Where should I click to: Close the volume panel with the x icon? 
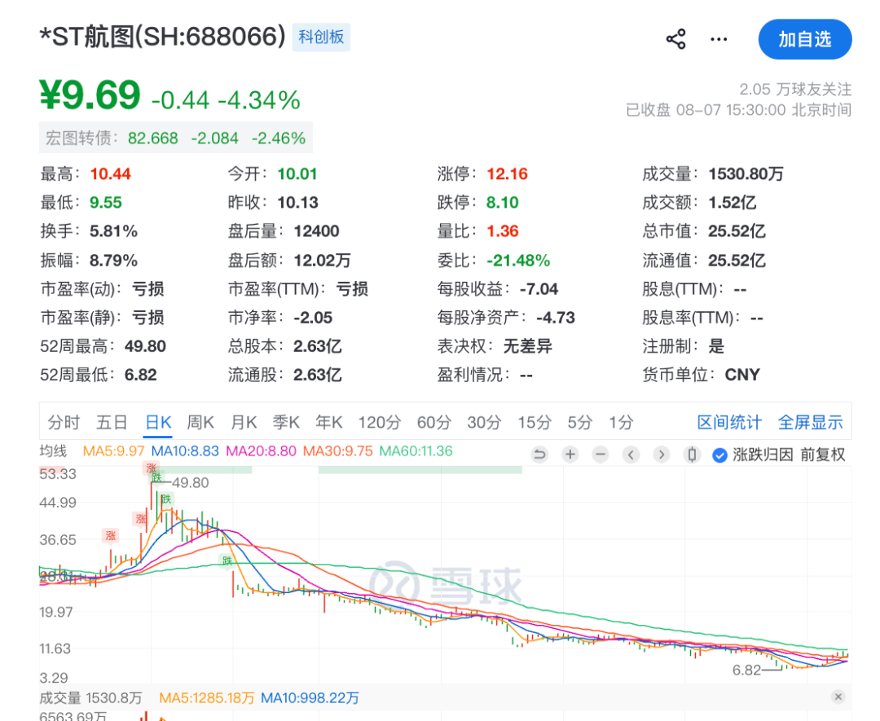pos(838,697)
